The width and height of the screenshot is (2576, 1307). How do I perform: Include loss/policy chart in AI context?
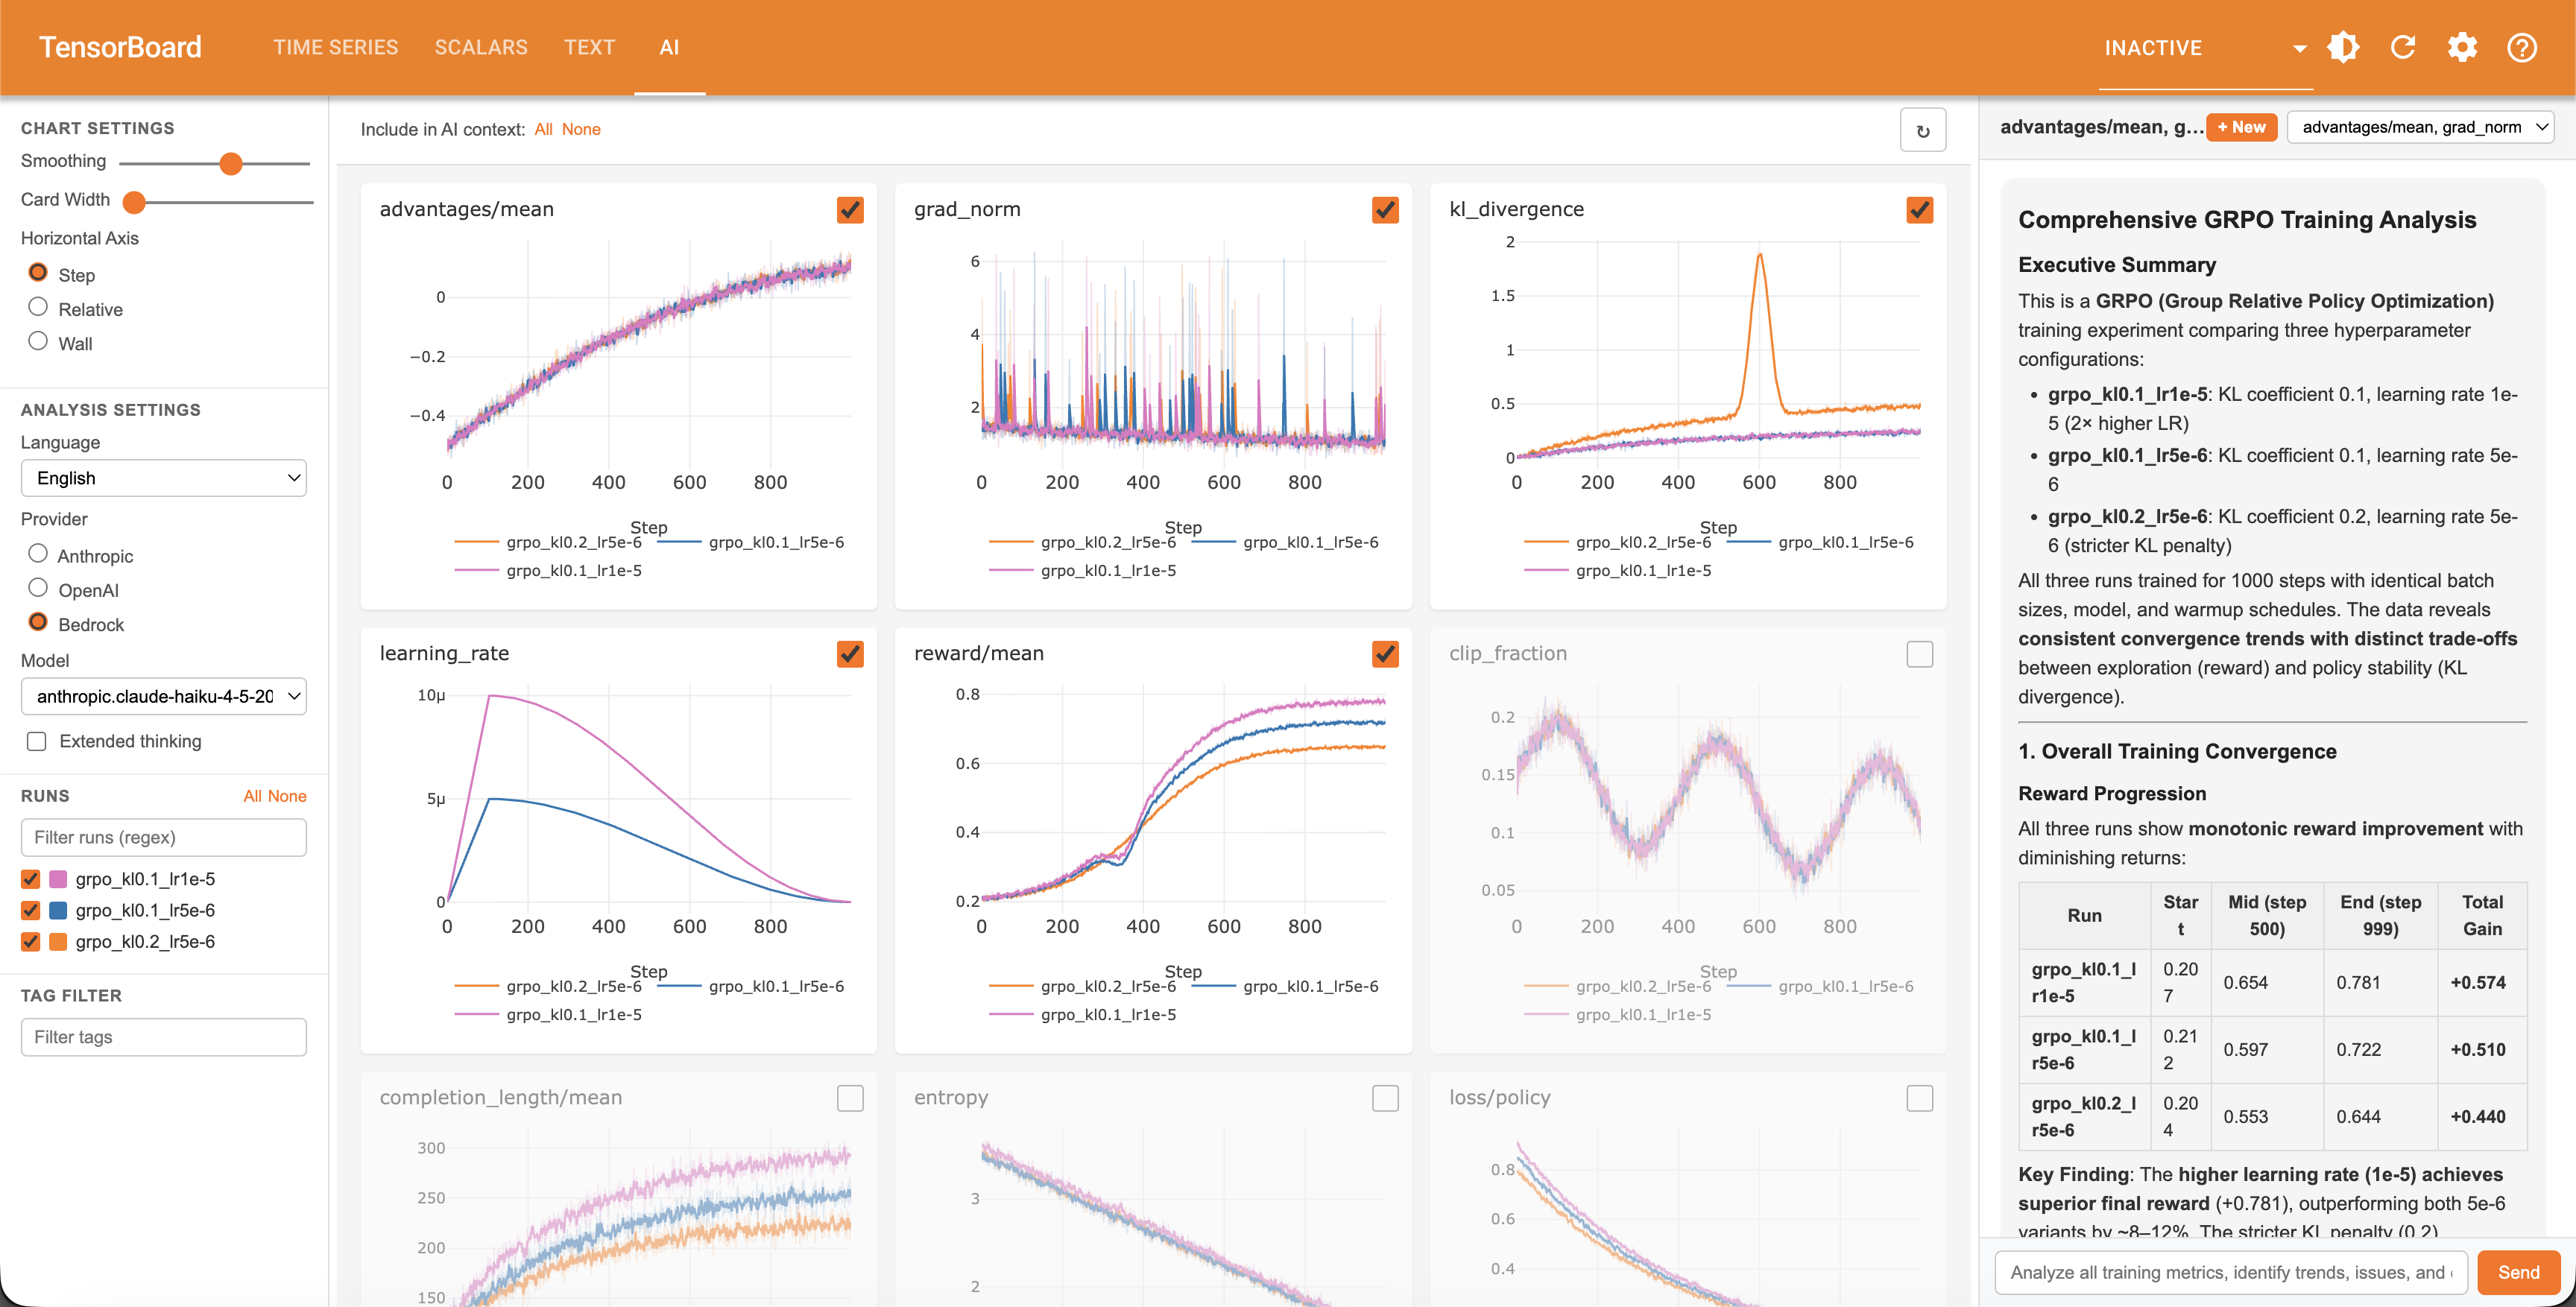tap(1920, 1098)
